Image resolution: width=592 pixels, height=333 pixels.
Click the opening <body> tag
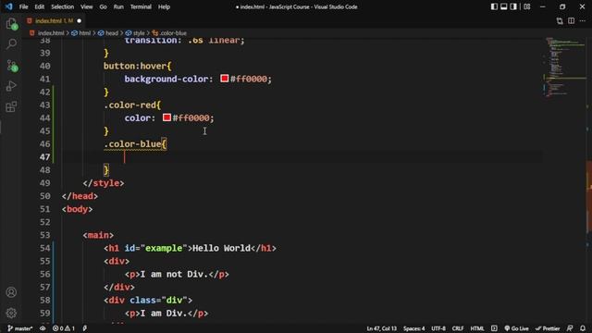pyautogui.click(x=78, y=209)
